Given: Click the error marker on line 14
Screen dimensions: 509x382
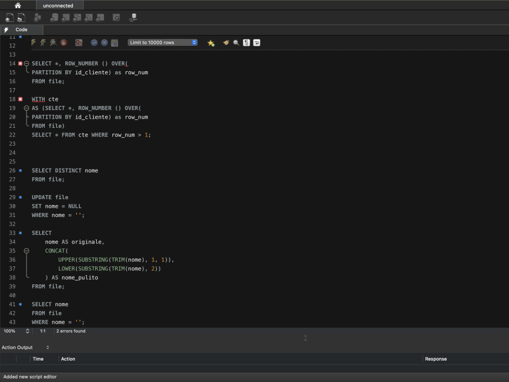Looking at the screenshot, I should (x=20, y=63).
